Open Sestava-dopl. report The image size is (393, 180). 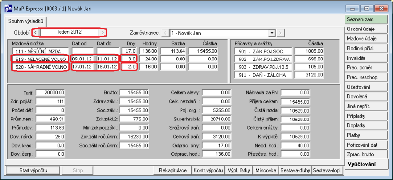point(328,171)
